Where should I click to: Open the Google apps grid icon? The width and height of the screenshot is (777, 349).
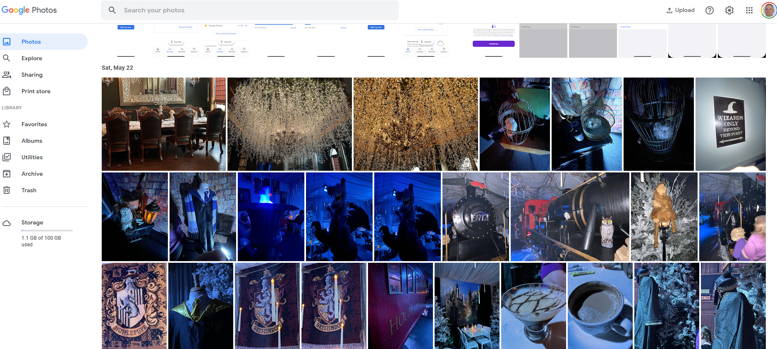pyautogui.click(x=749, y=10)
